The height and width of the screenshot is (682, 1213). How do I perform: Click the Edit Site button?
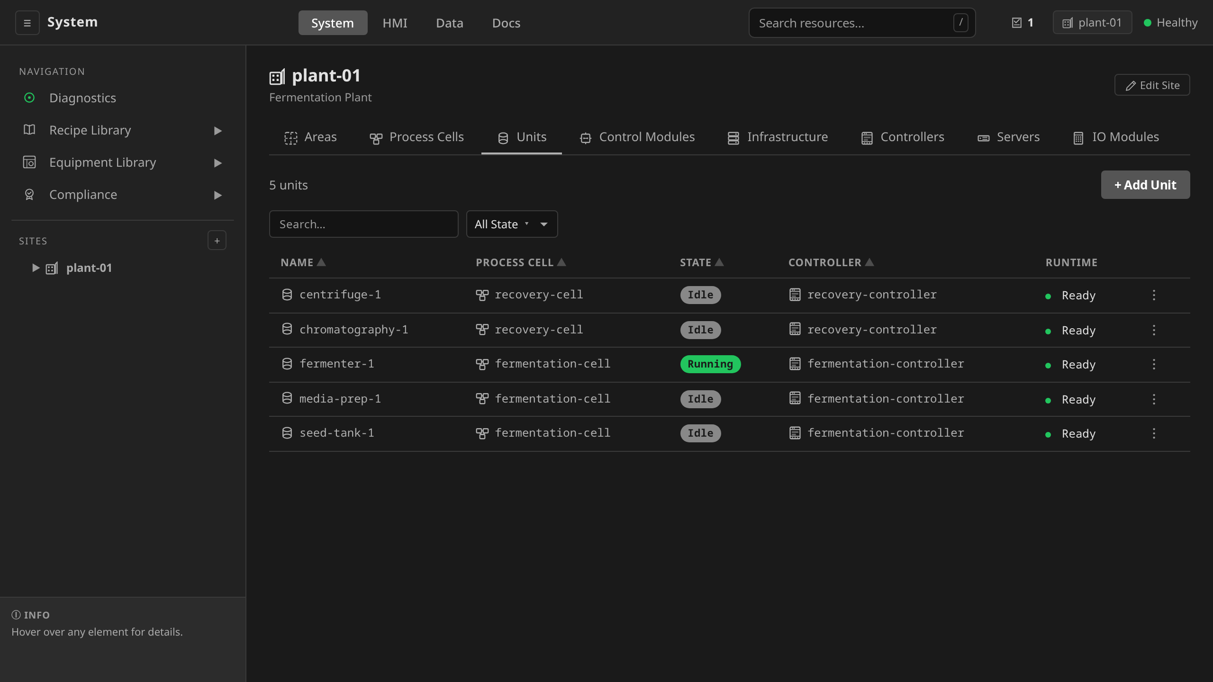click(1152, 85)
